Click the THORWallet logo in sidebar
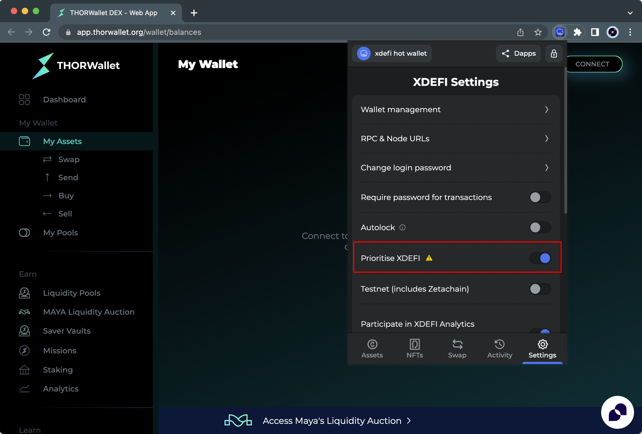The image size is (642, 434). (x=76, y=66)
